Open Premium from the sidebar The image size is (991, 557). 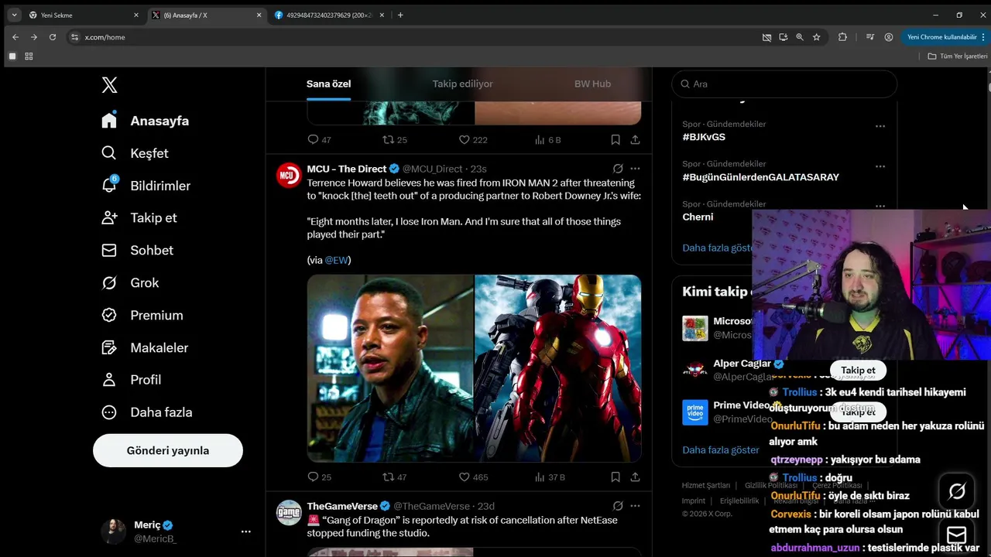tap(142, 315)
